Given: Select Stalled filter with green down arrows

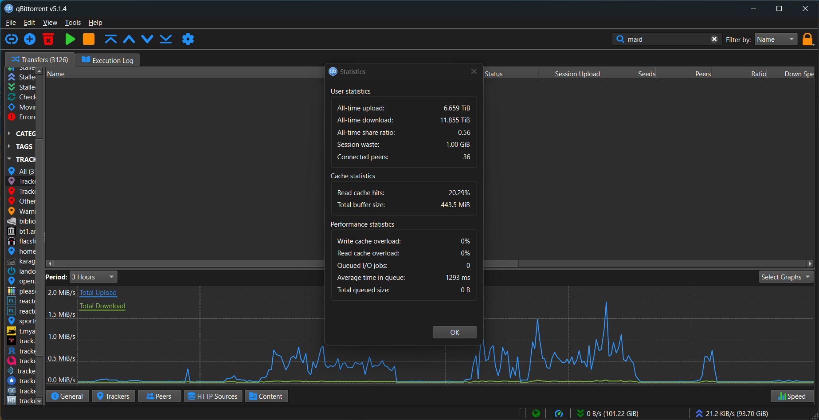Looking at the screenshot, I should tap(22, 87).
